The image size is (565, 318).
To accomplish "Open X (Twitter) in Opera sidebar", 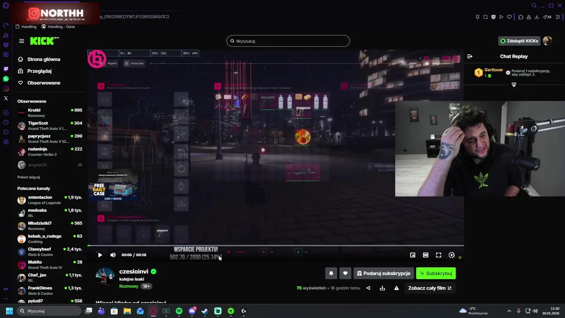I will pos(6,98).
